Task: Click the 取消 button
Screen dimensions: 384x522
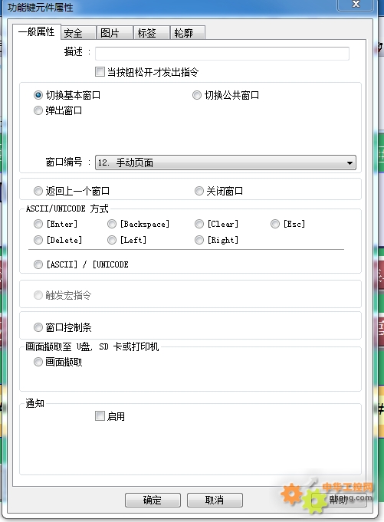Action: pos(215,500)
